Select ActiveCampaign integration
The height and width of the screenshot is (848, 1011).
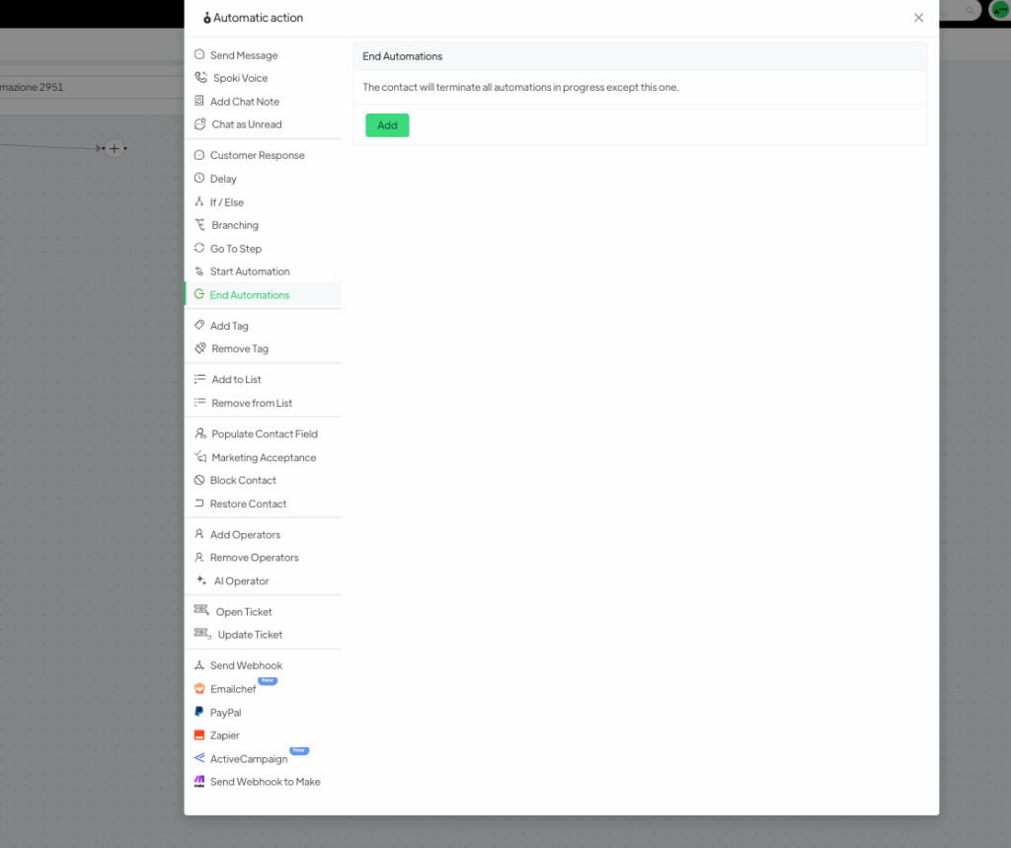click(x=249, y=759)
